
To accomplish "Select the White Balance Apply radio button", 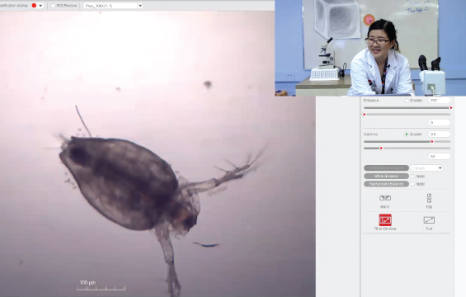I will coord(412,177).
